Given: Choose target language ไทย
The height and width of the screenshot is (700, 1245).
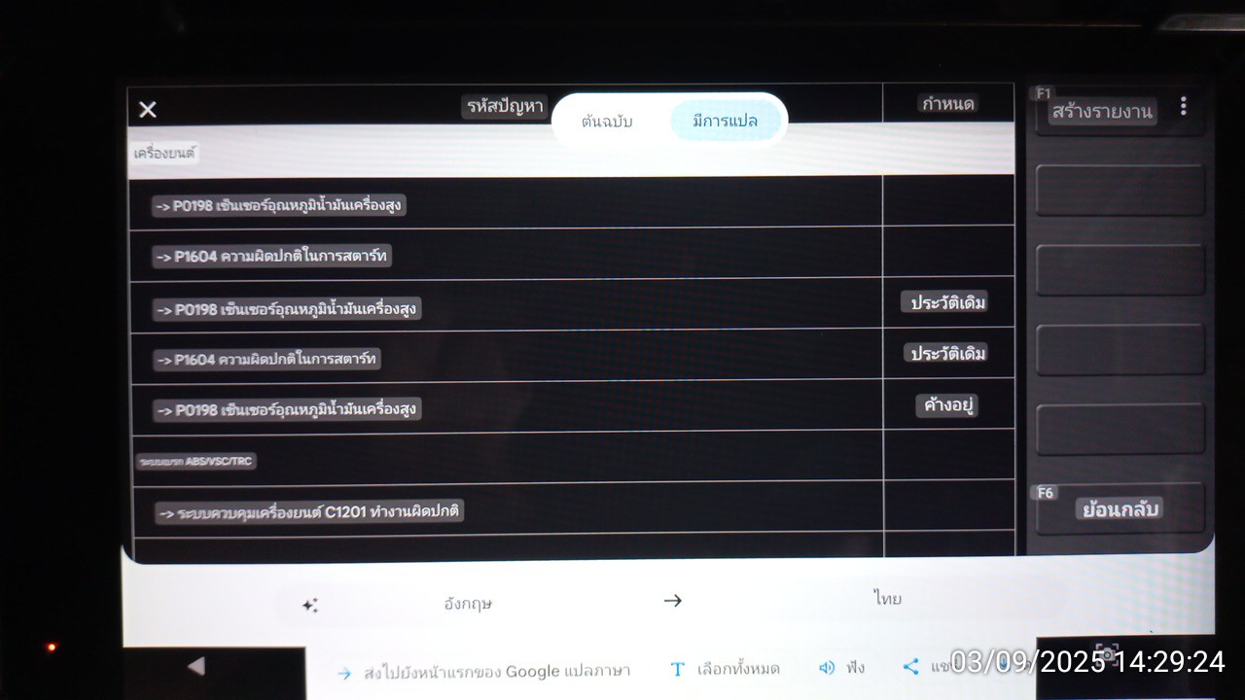Looking at the screenshot, I should click(x=887, y=598).
